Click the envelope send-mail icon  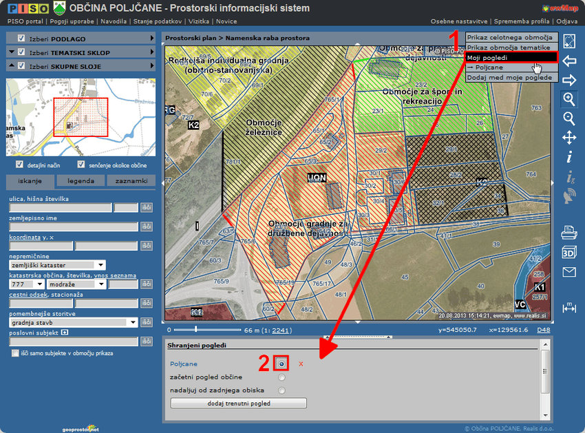coord(569,272)
